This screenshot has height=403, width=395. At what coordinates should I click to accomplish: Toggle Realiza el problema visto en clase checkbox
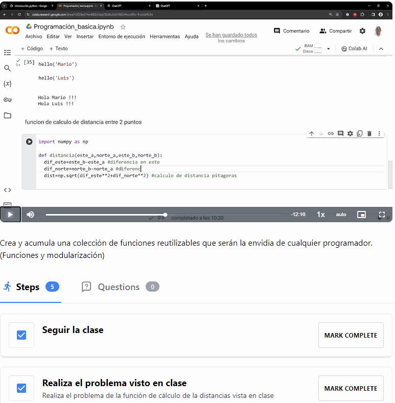tap(21, 388)
